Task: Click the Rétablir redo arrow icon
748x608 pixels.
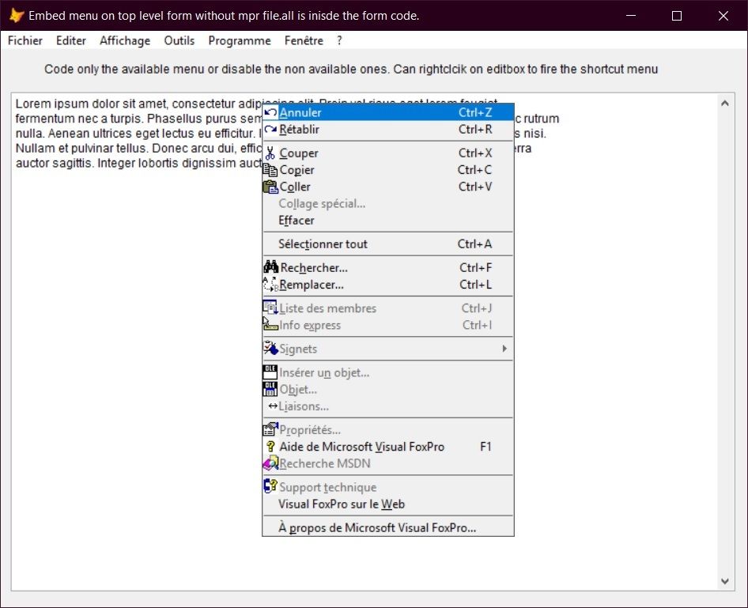Action: pos(270,129)
